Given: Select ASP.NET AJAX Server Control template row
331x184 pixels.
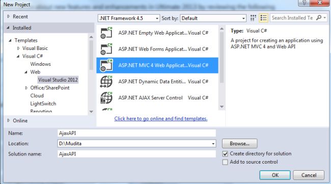Looking at the screenshot, I should point(157,98).
